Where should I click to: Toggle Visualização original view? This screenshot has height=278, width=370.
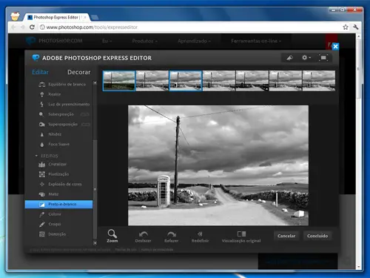click(241, 236)
